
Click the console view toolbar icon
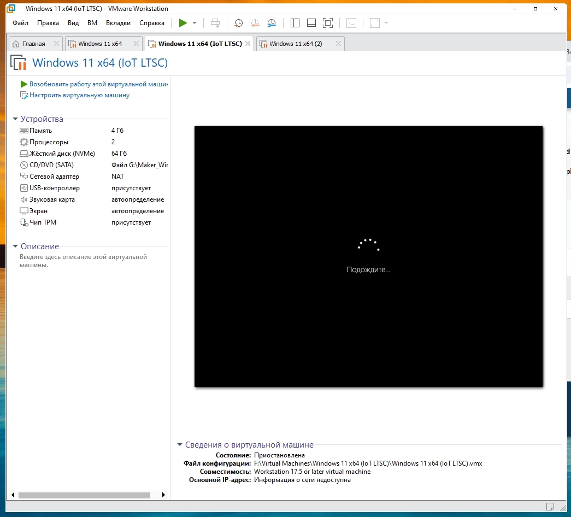pyautogui.click(x=351, y=23)
